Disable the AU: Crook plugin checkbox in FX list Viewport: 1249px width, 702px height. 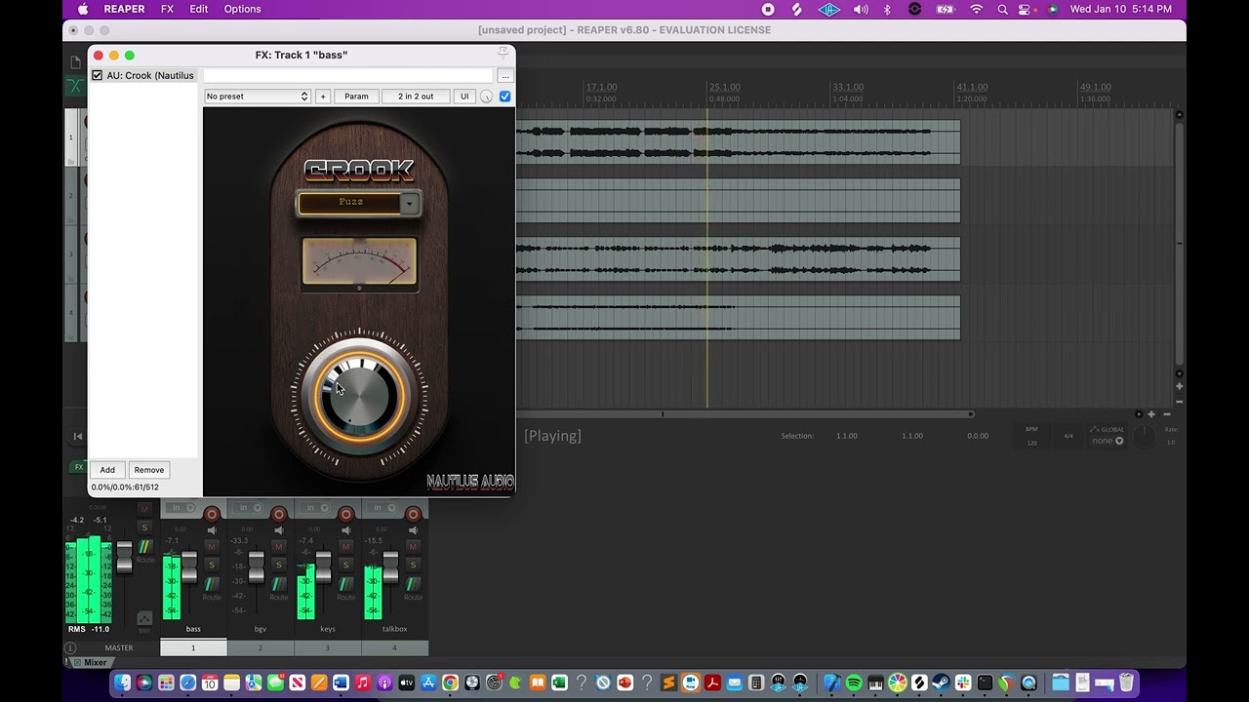pos(98,75)
